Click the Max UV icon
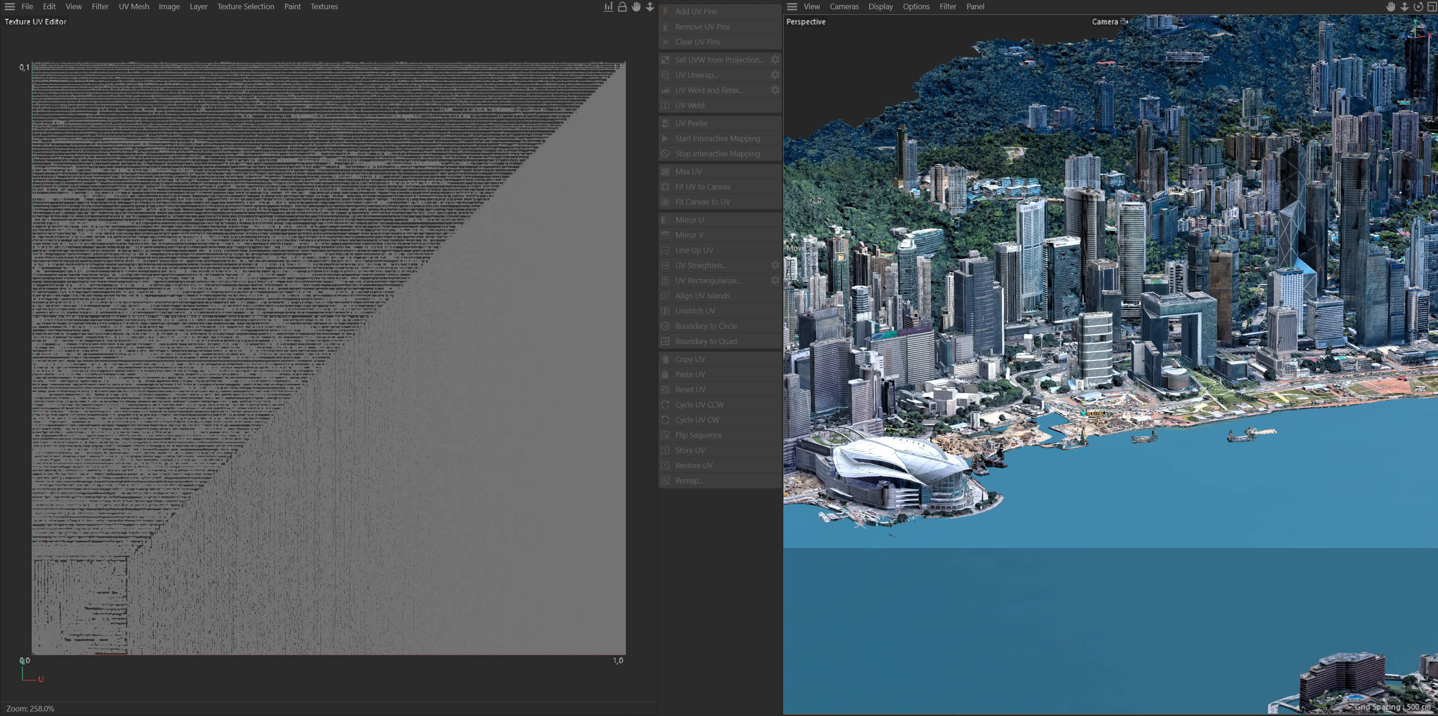1438x716 pixels. [x=665, y=172]
